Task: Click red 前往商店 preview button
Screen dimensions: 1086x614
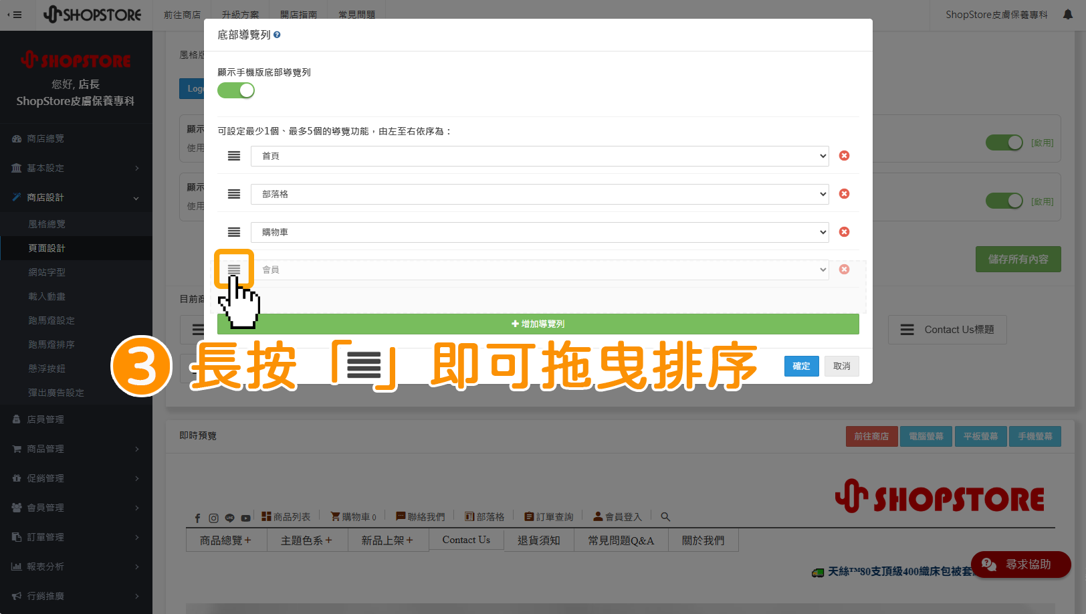Action: point(871,436)
